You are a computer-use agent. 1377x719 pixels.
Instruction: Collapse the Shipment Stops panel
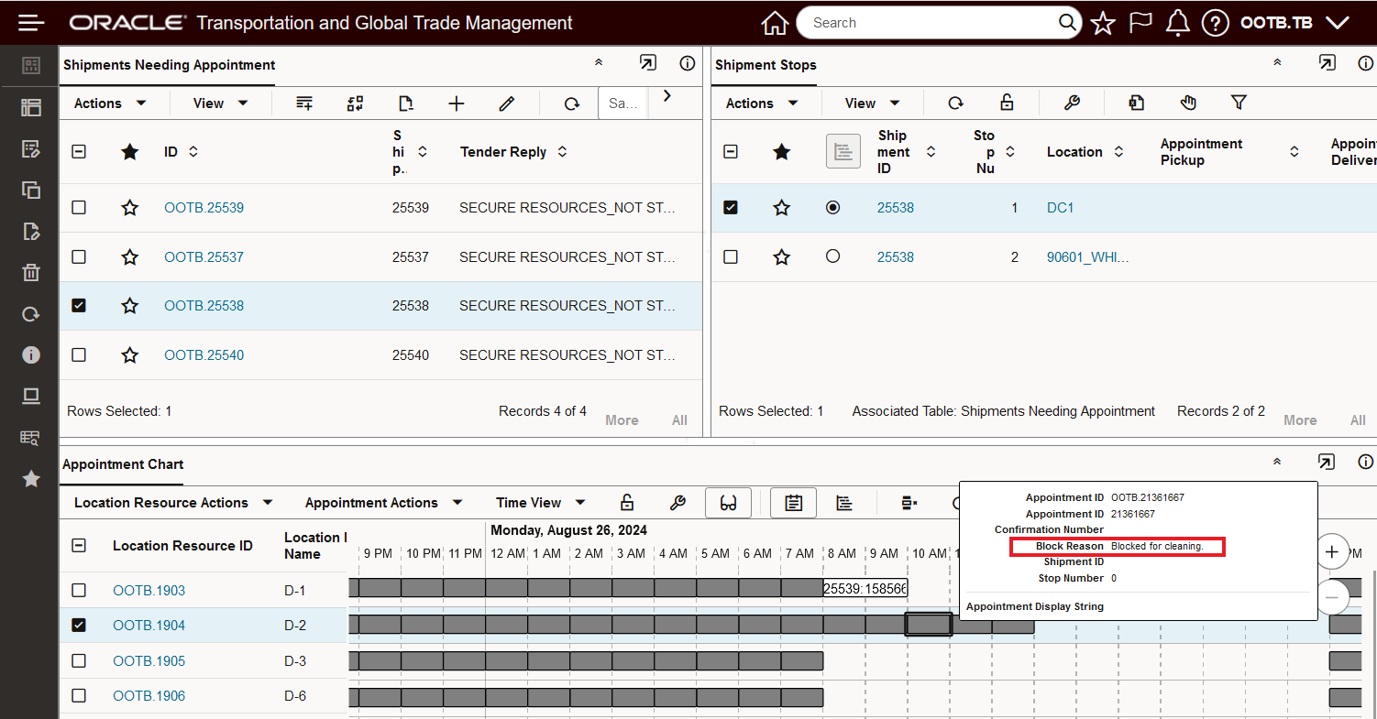(x=1277, y=62)
